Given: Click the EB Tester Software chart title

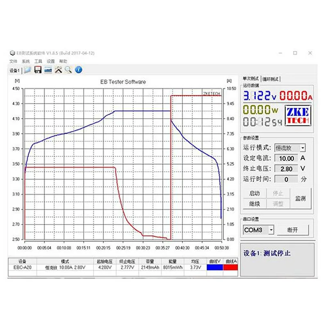Looking at the screenshot, I should coord(123,82).
